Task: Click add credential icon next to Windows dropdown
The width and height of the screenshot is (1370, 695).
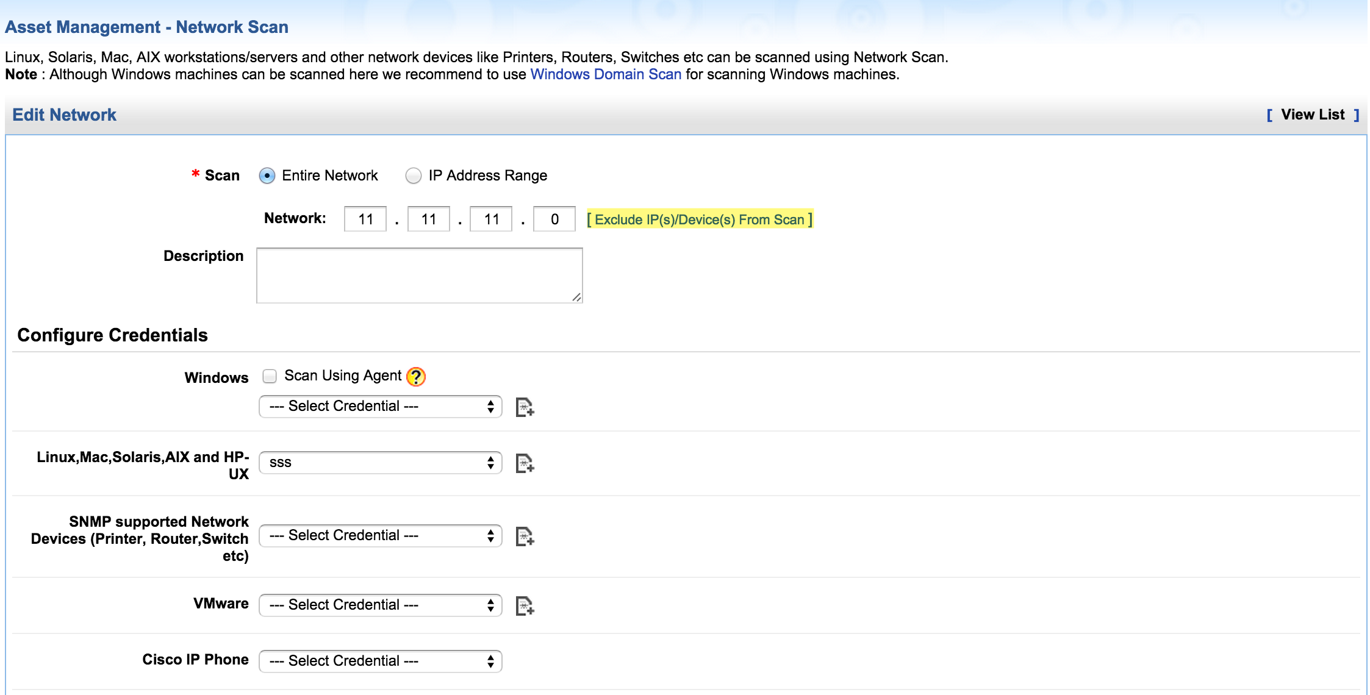Action: [525, 407]
